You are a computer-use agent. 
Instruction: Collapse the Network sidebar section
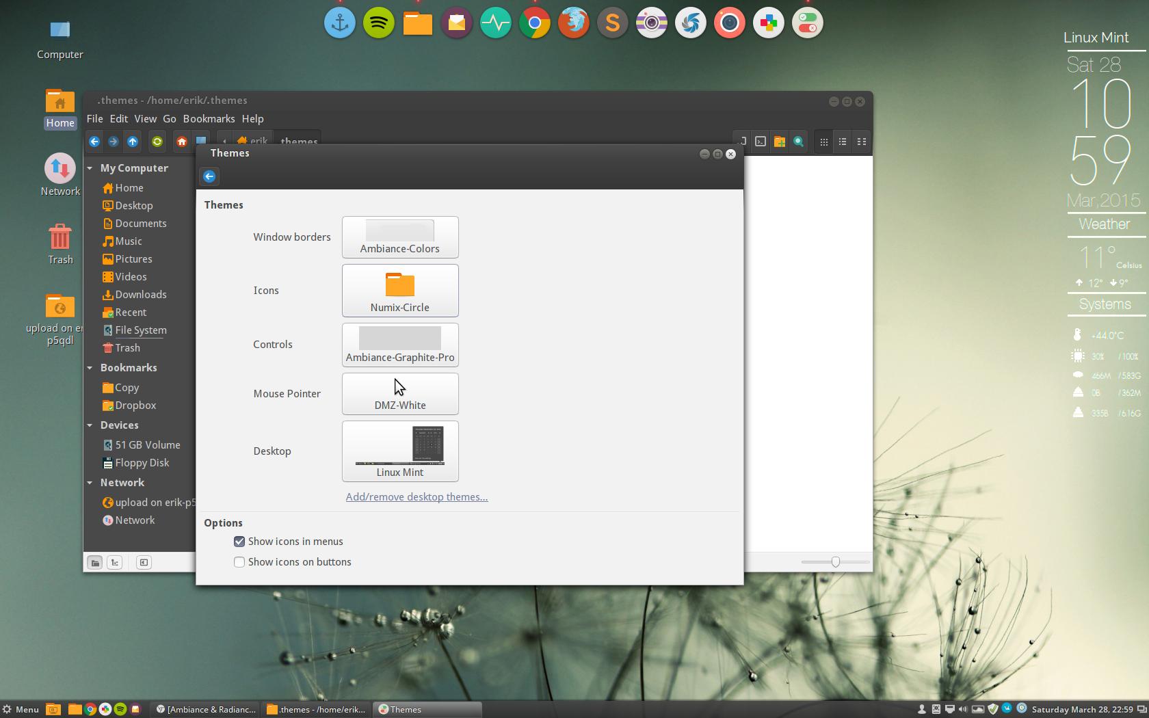(x=90, y=483)
